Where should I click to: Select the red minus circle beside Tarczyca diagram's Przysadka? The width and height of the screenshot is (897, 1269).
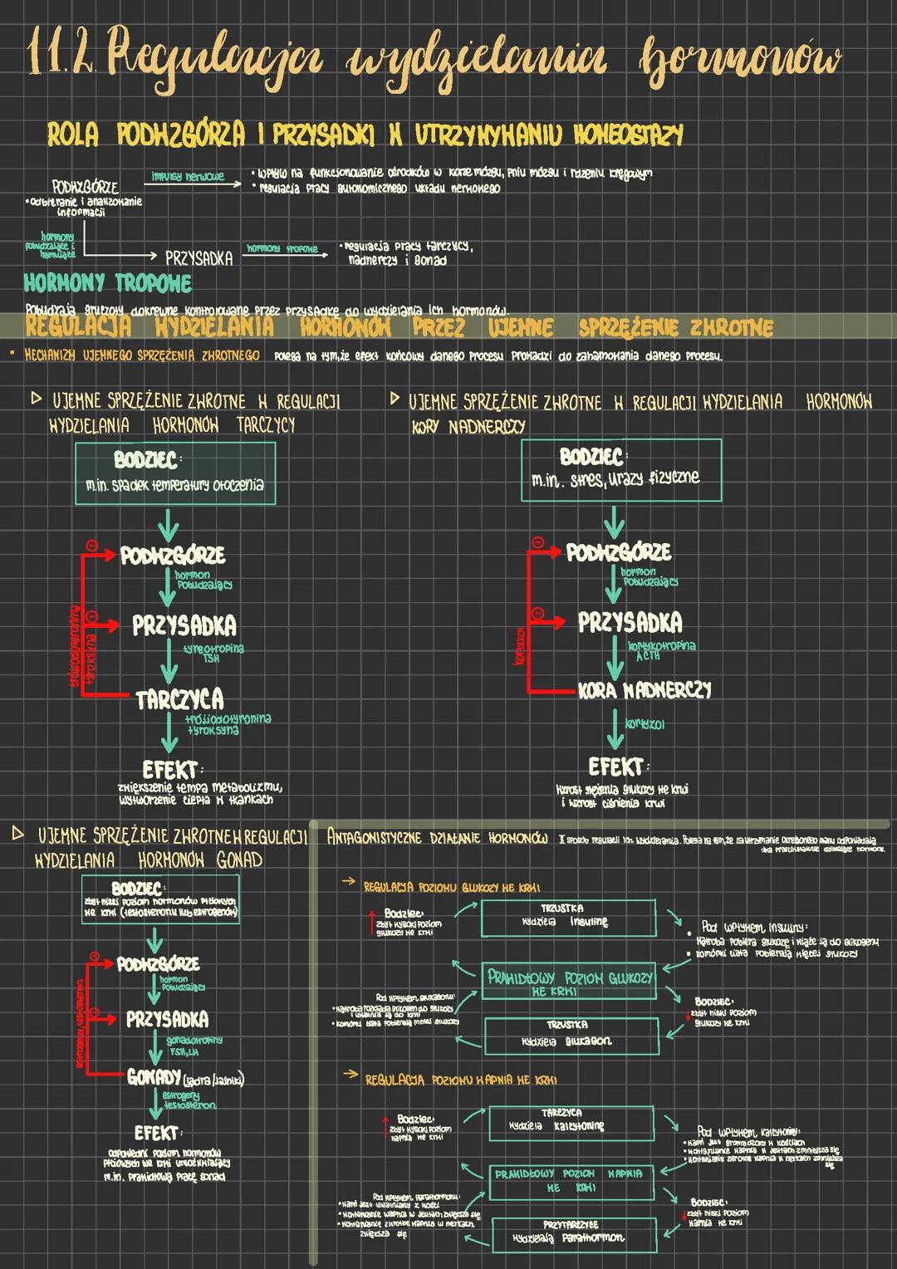coord(94,615)
